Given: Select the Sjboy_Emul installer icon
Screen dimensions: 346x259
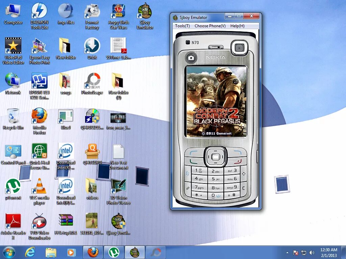Looking at the screenshot, I should (x=118, y=224).
